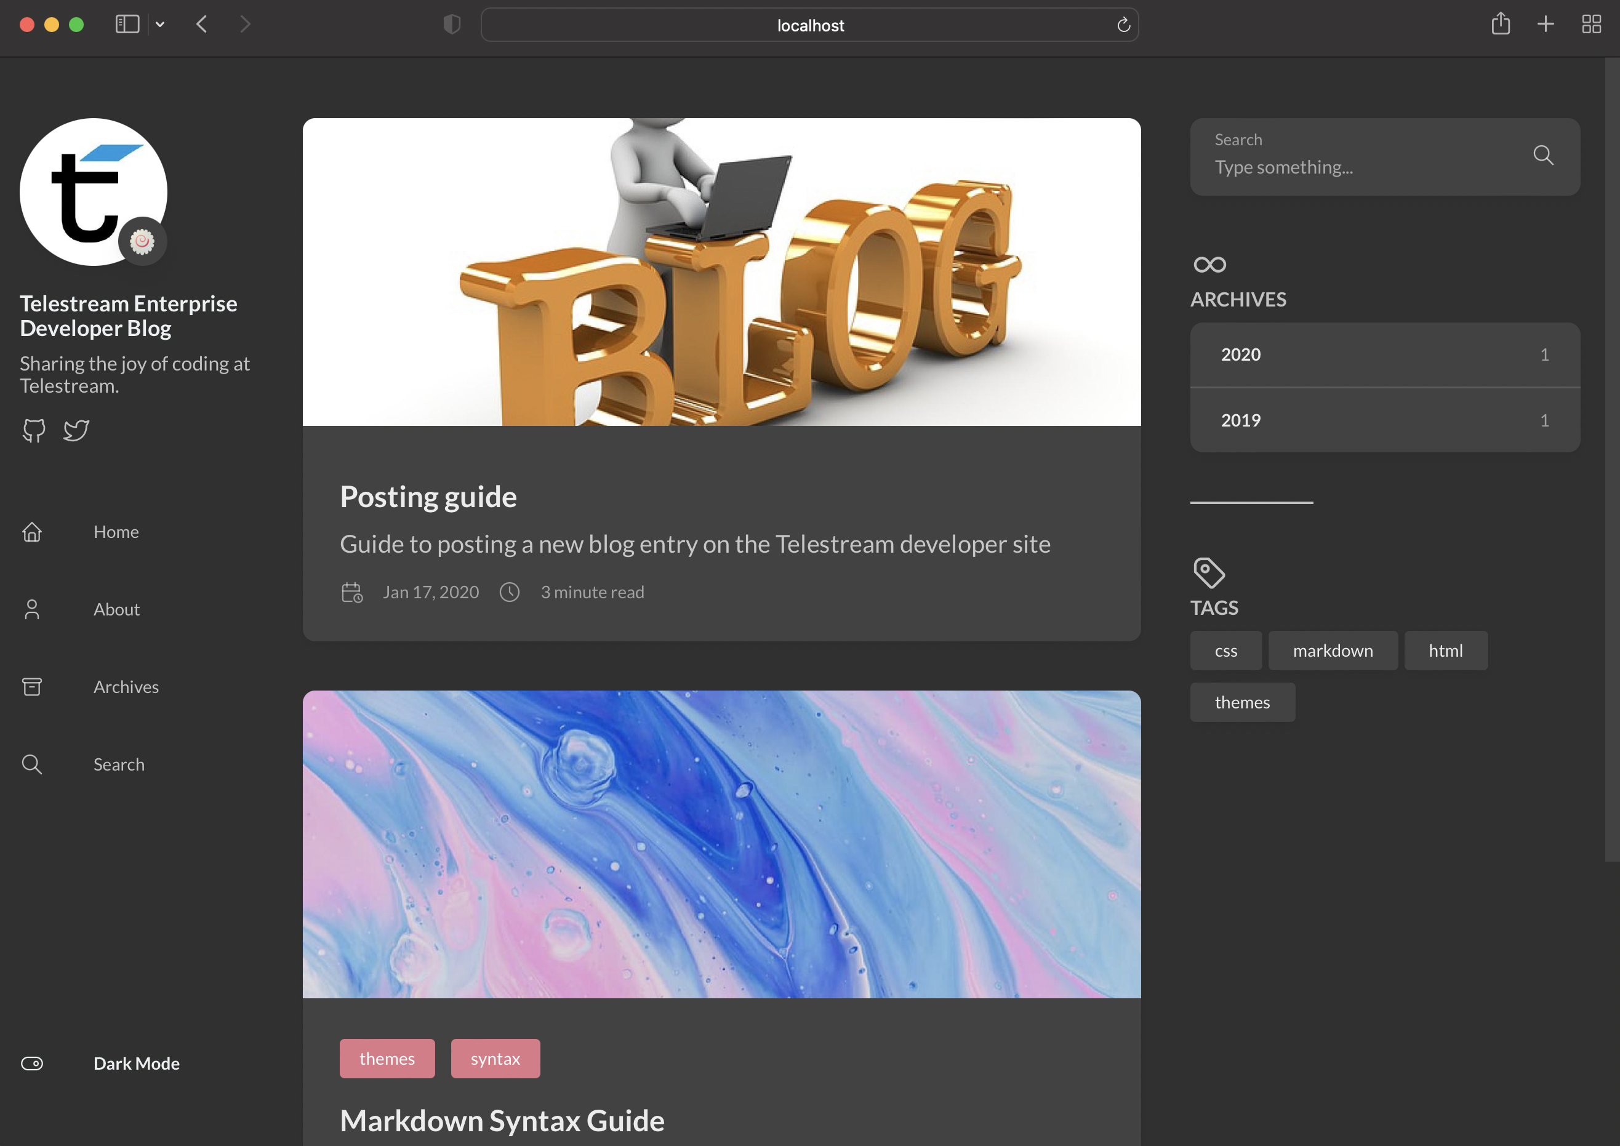This screenshot has height=1146, width=1620.
Task: Click the infinity icon above Archives
Action: [x=1209, y=265]
